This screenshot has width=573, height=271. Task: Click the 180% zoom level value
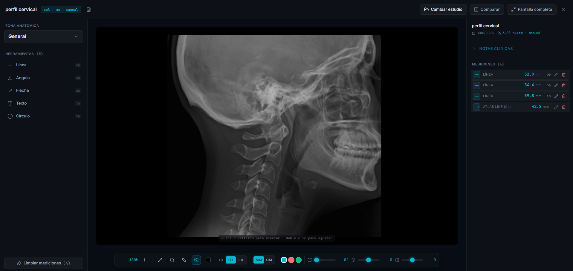[134, 260]
